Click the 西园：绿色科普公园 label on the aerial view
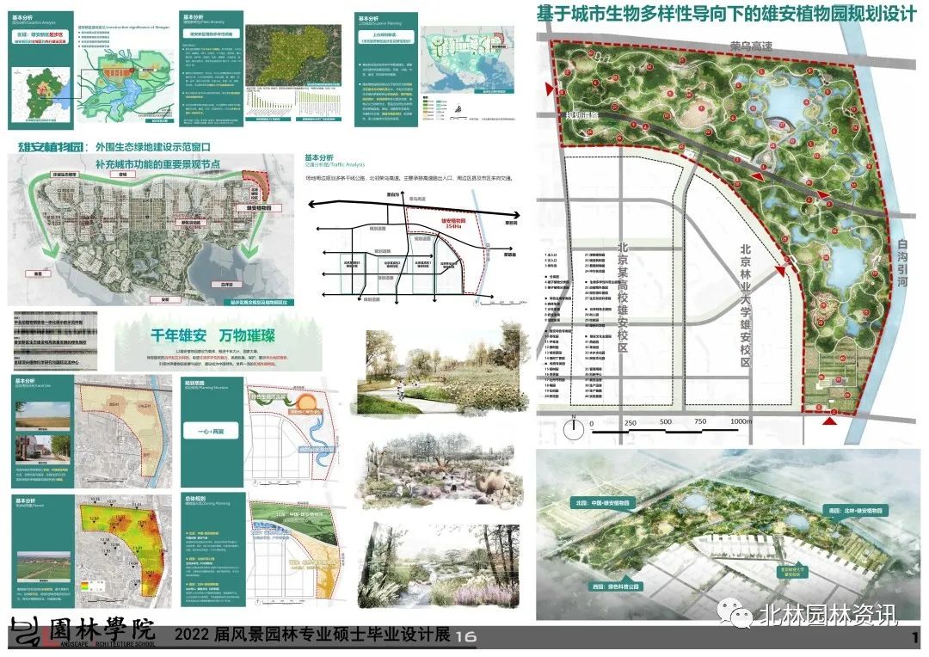The height and width of the screenshot is (657, 929). point(616,586)
